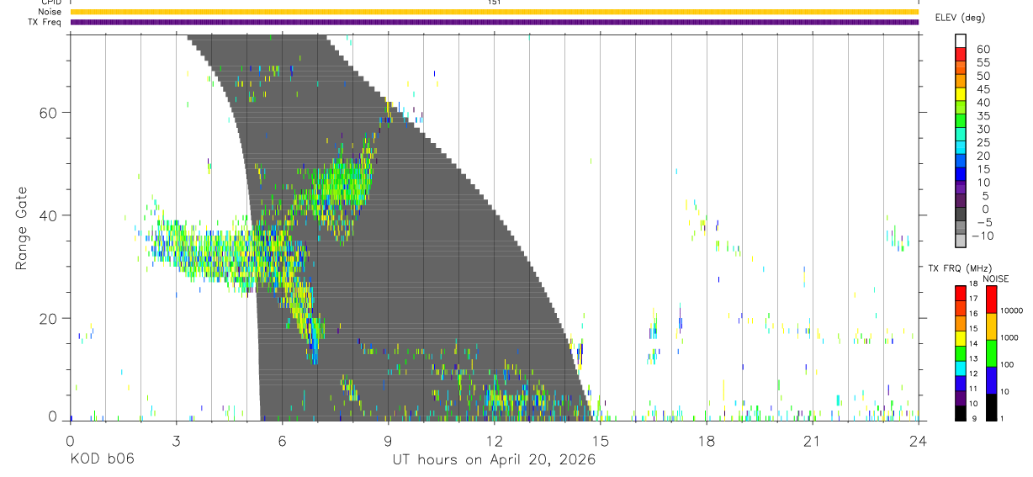This screenshot has height=477, width=1033.
Task: Click the x-axis tick label 3
Action: 176,440
